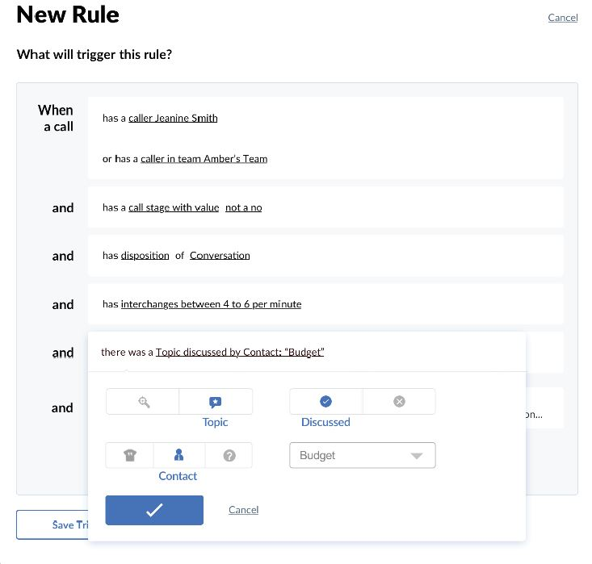The width and height of the screenshot is (592, 564).
Task: Change the 'not a no' stage value
Action: (x=243, y=207)
